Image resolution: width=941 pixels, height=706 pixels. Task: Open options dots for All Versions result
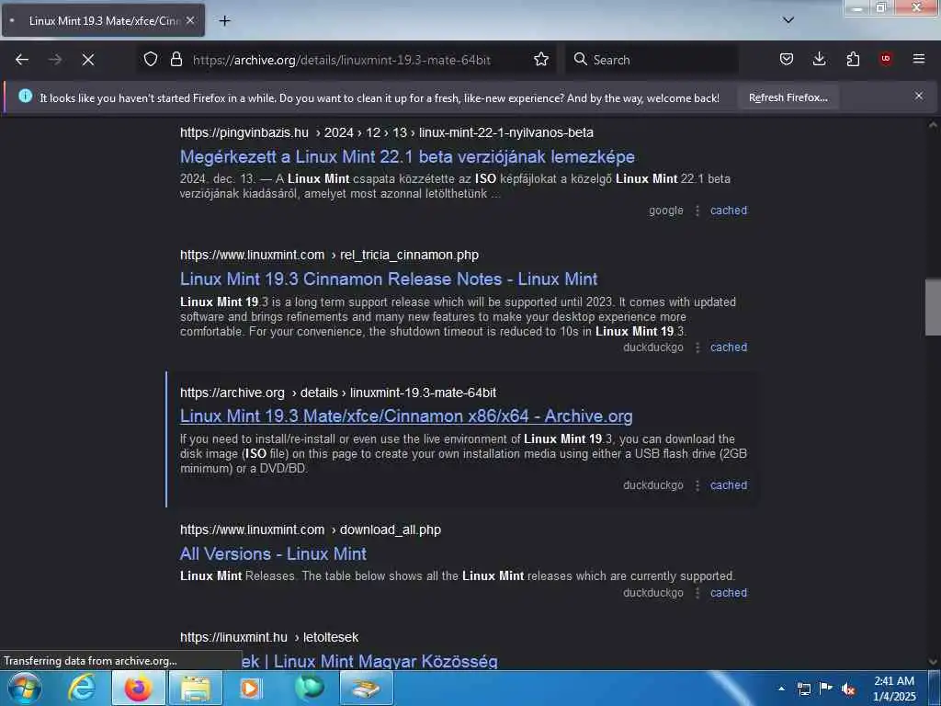click(x=697, y=593)
